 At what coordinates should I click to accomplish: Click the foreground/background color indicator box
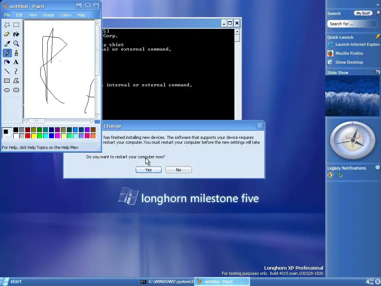click(7, 133)
